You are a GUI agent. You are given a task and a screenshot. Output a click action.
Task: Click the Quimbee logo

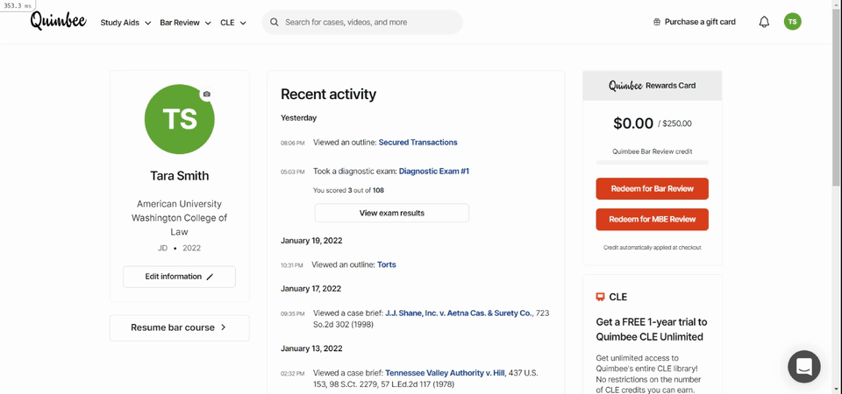pos(58,21)
